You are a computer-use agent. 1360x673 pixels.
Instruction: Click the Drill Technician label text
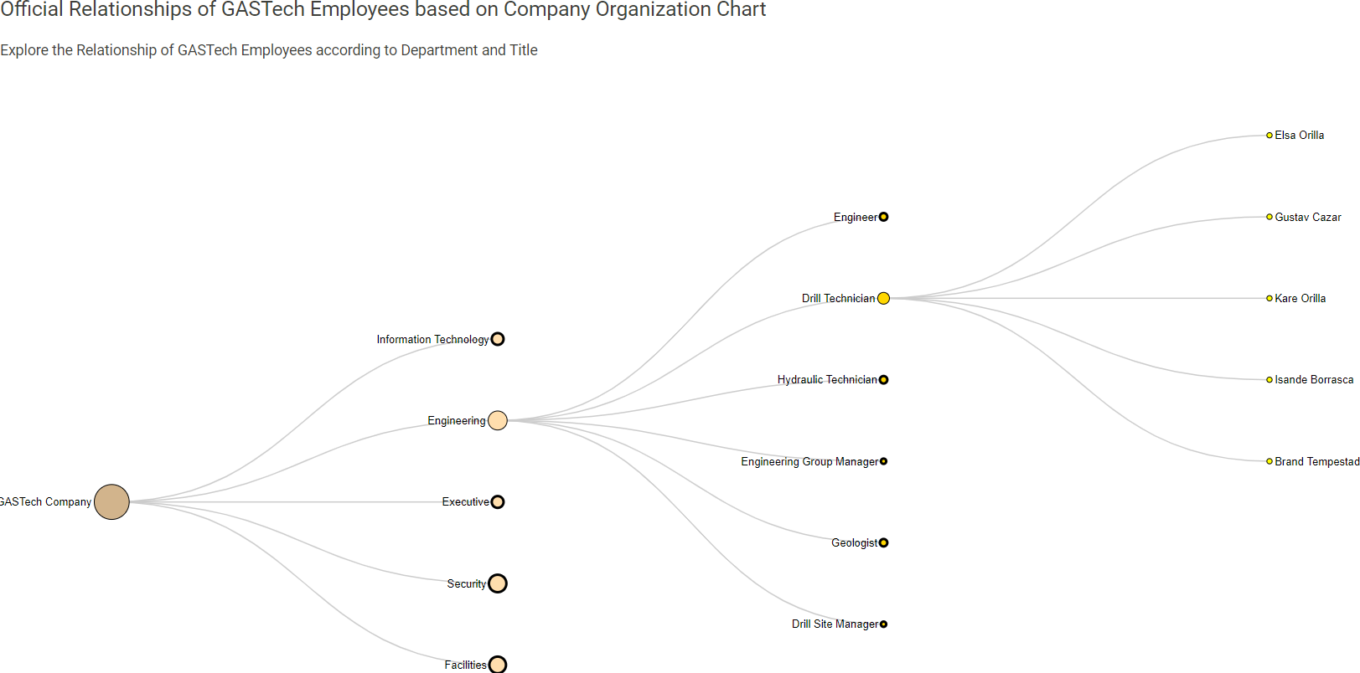(838, 298)
